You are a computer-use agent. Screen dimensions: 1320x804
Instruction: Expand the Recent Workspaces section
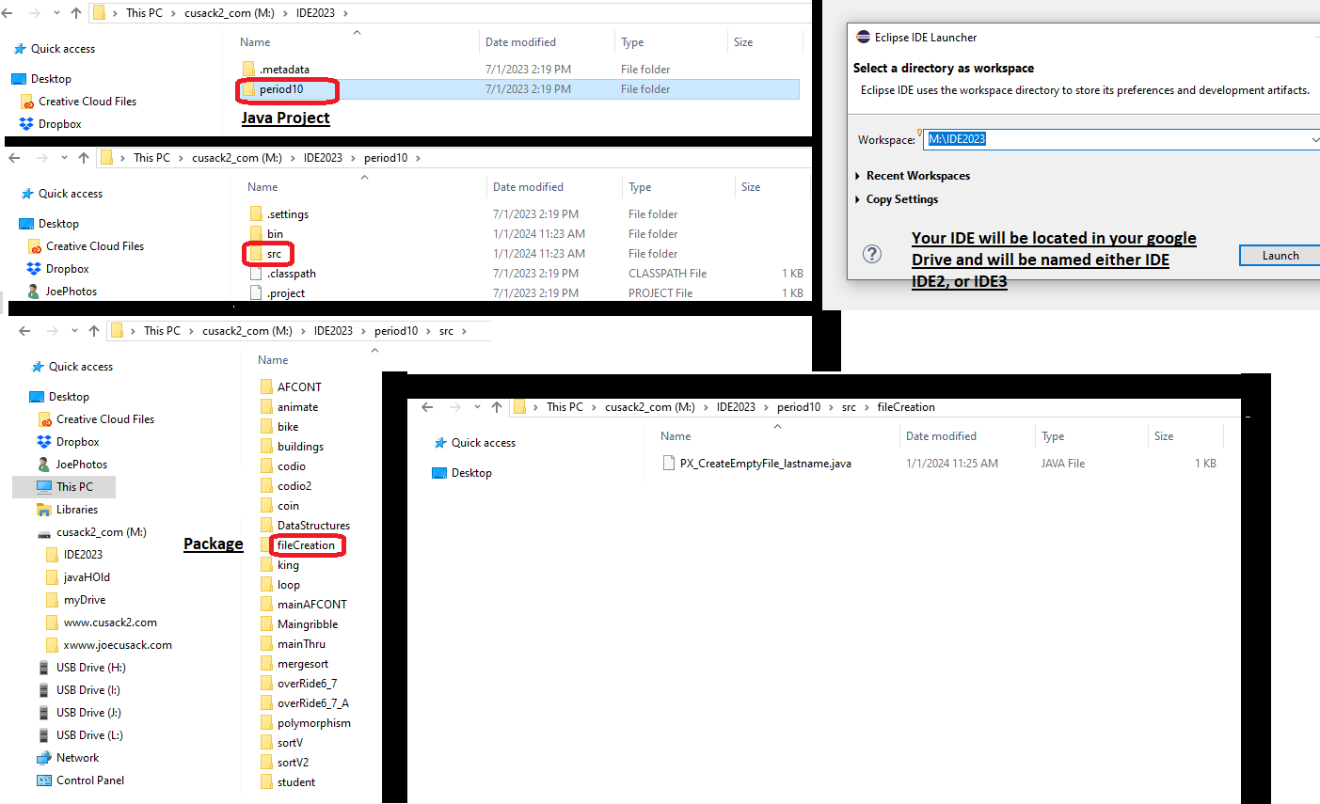click(917, 176)
